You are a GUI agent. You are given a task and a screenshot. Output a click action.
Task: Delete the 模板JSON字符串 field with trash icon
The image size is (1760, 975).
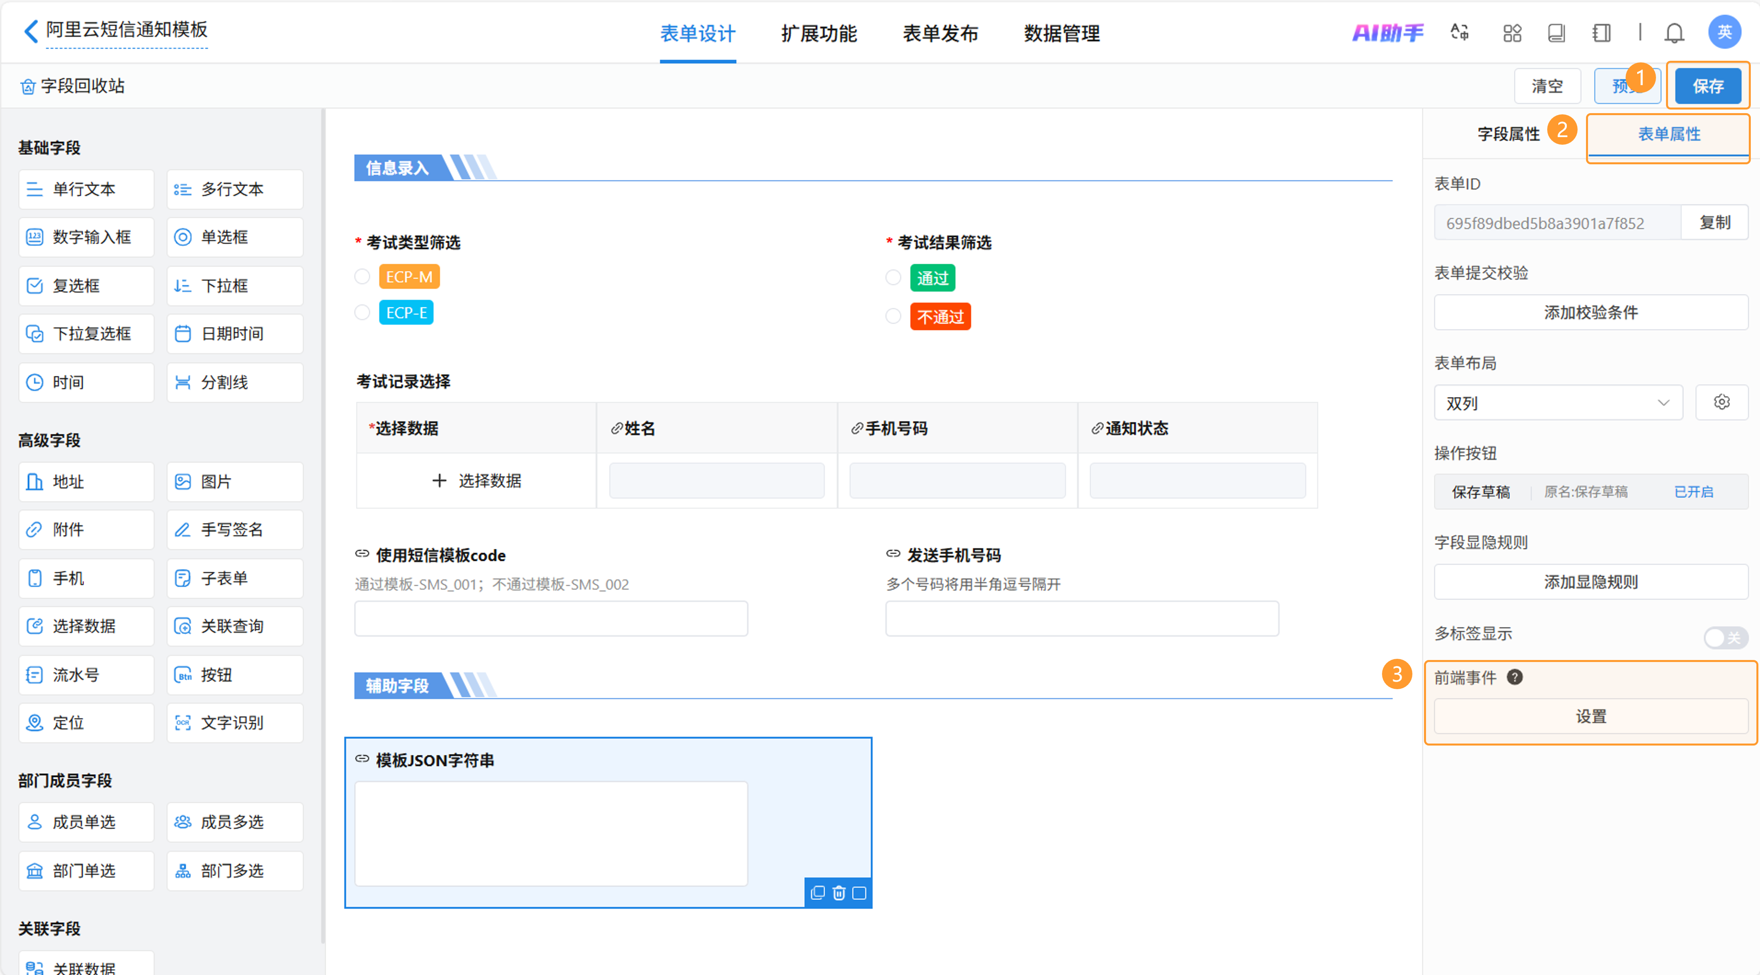point(838,893)
